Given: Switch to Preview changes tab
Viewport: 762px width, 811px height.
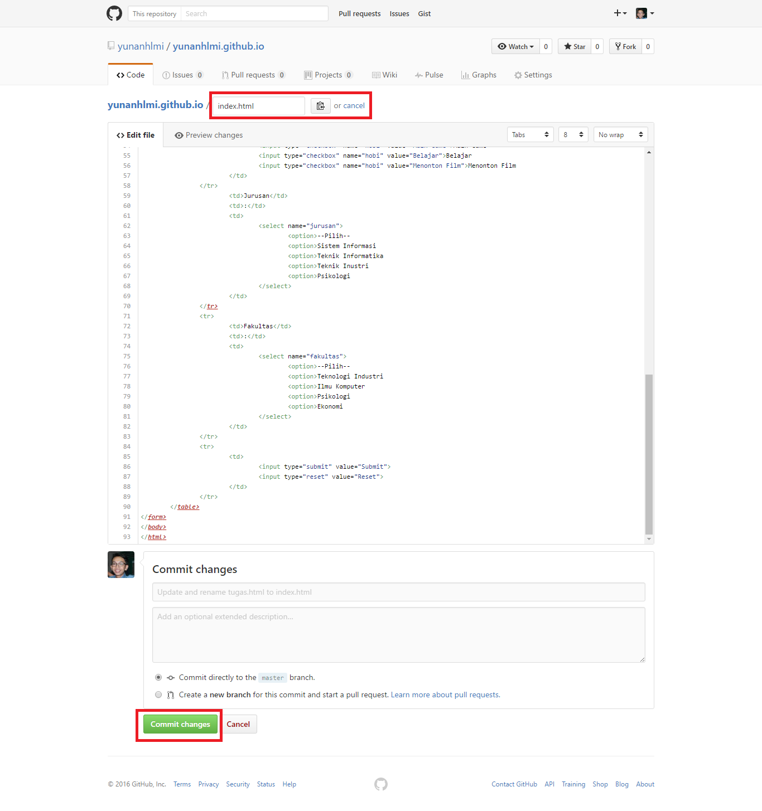Looking at the screenshot, I should pos(209,135).
